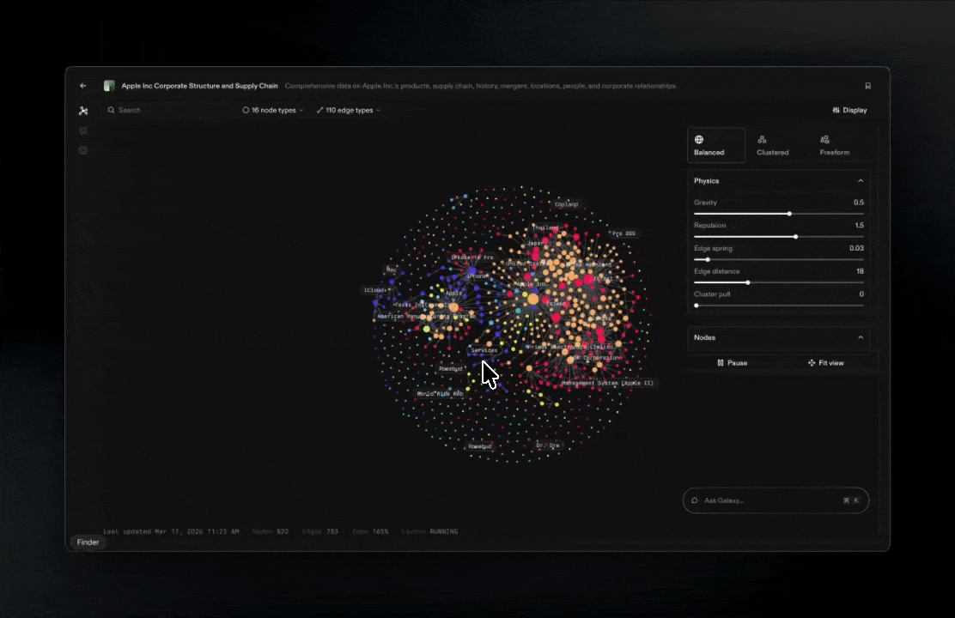Click the Gravity value 0.5

click(x=858, y=203)
